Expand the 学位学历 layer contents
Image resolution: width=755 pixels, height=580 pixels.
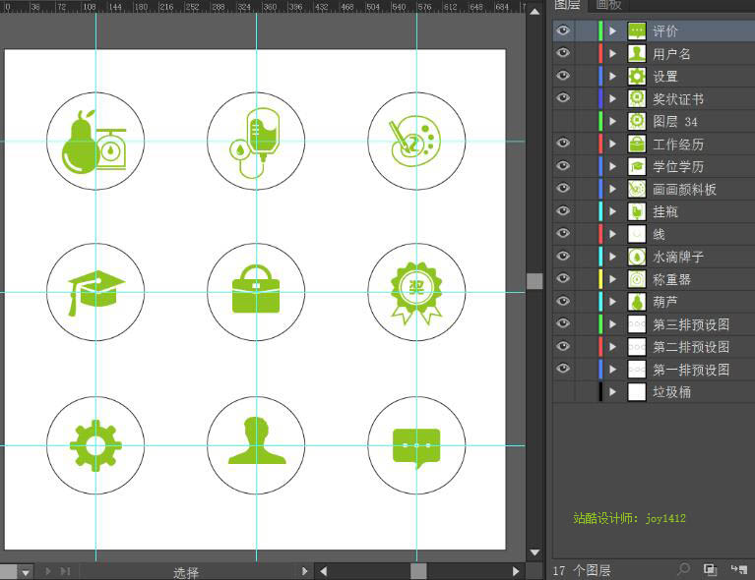[x=612, y=167]
